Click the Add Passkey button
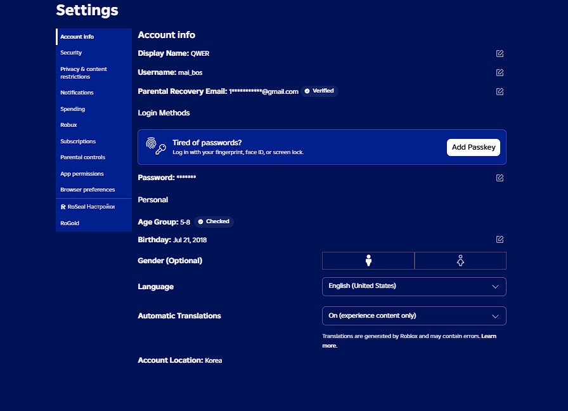The width and height of the screenshot is (568, 411). [474, 147]
